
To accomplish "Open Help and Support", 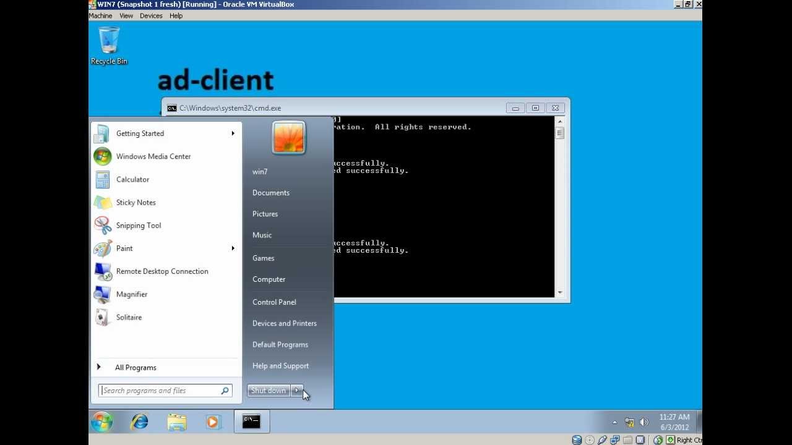I will [x=281, y=366].
